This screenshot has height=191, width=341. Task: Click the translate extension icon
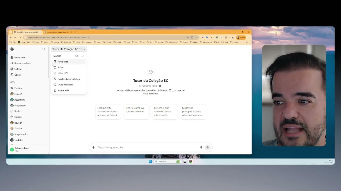point(207,37)
